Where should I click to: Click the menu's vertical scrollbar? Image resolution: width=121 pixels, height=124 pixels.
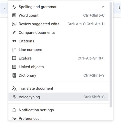tap(111, 55)
